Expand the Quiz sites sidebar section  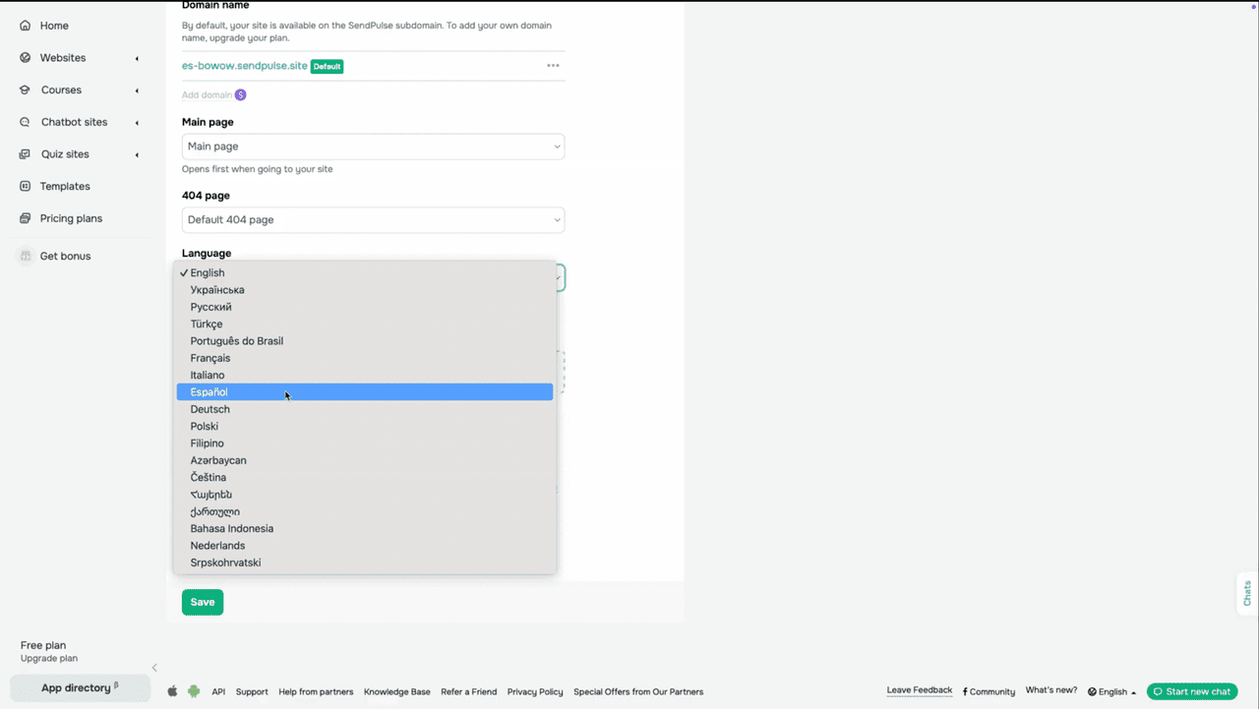tap(137, 153)
